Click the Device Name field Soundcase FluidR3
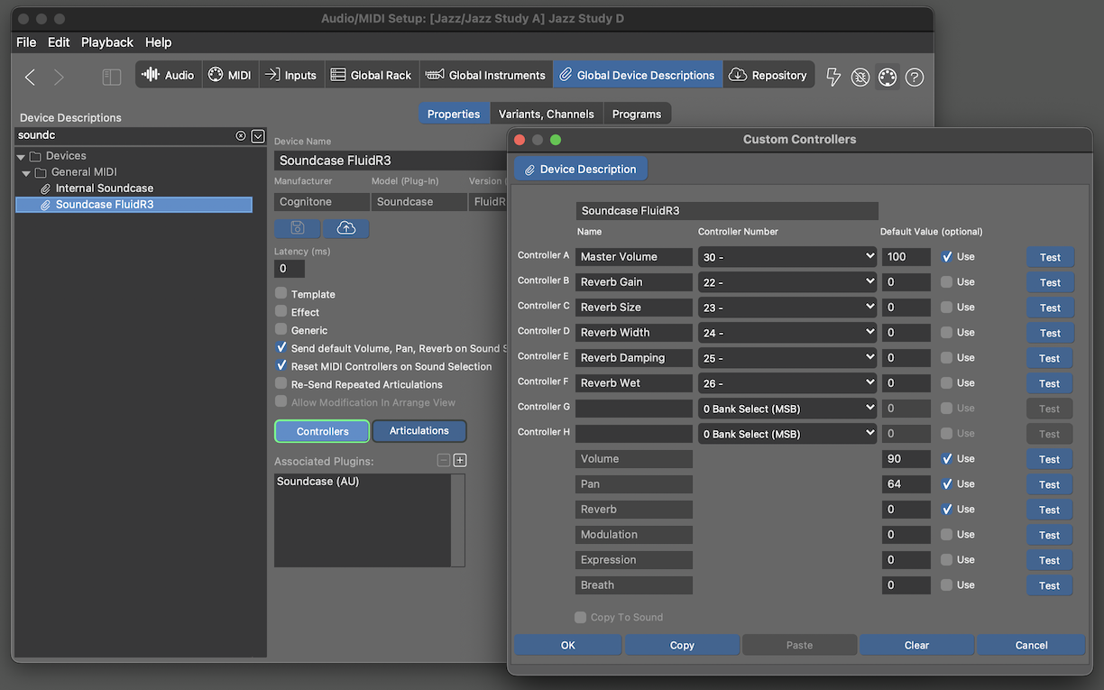Screen dimensions: 1104x690 tap(390, 161)
